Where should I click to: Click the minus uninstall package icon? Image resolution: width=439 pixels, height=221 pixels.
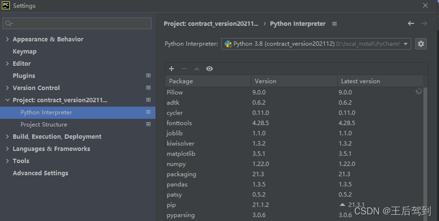pos(184,69)
